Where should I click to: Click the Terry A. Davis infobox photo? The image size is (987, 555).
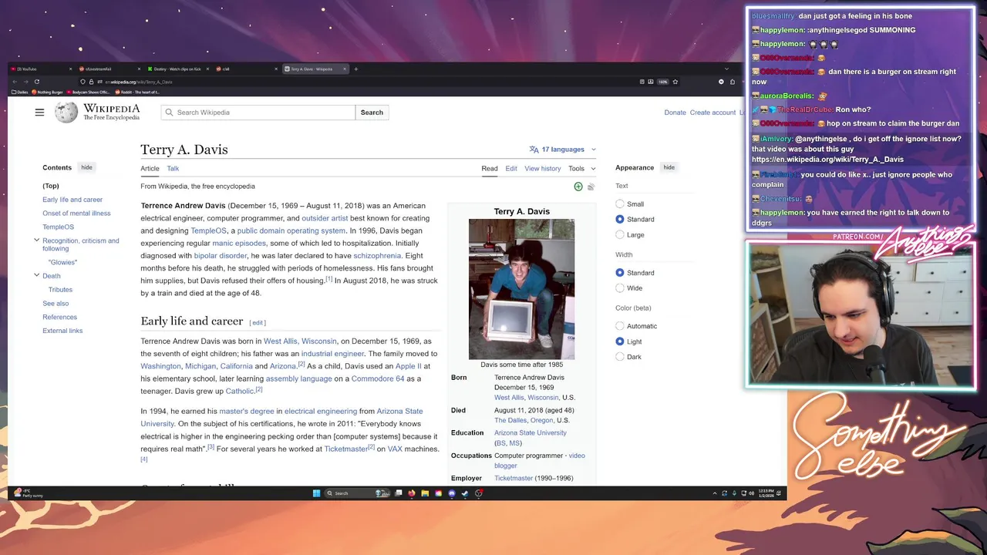coord(521,289)
